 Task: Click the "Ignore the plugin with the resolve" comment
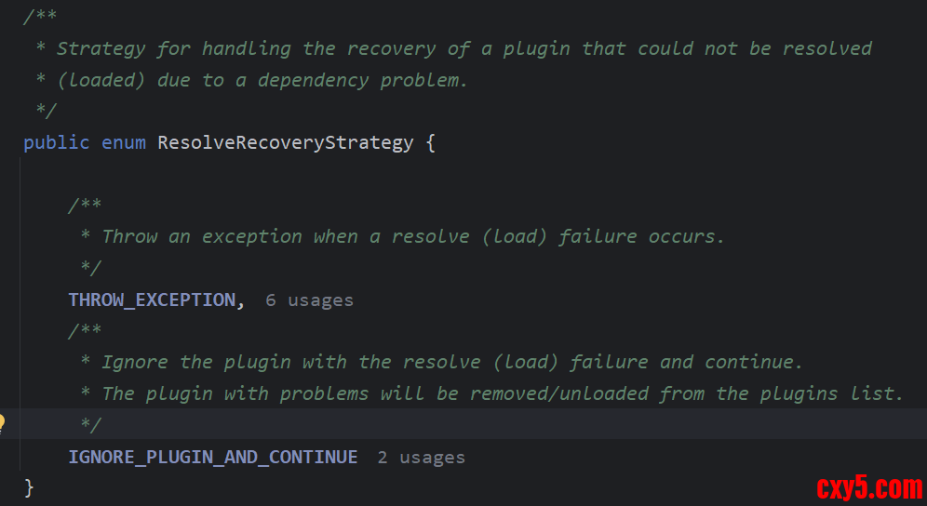pyautogui.click(x=451, y=362)
